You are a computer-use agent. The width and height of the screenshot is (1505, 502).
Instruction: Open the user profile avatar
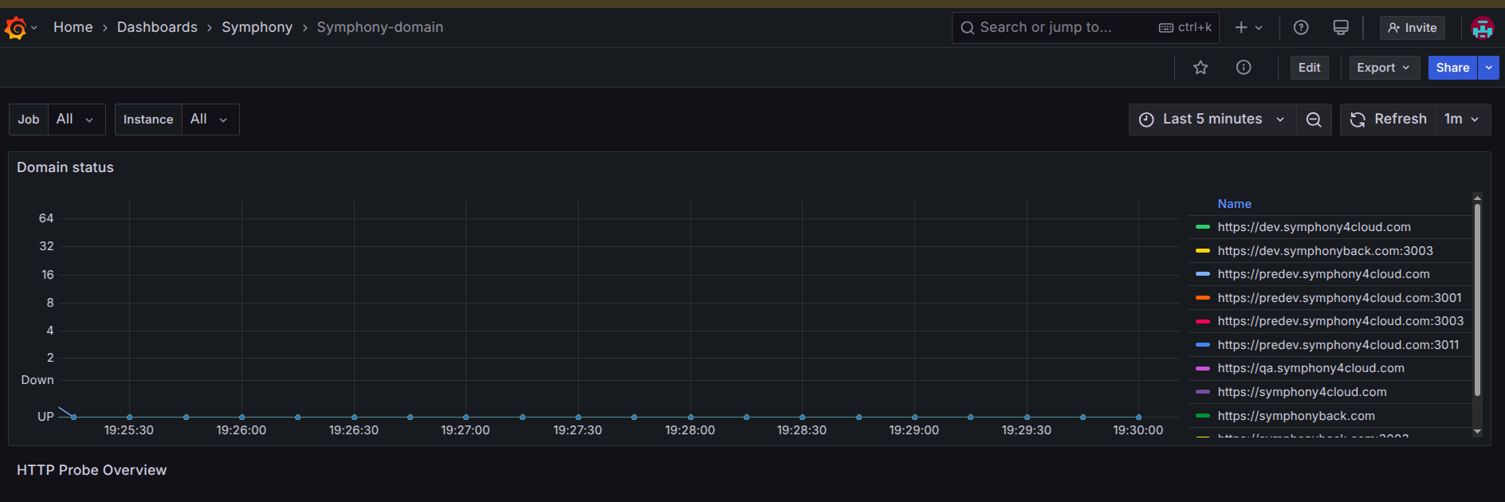(1482, 28)
